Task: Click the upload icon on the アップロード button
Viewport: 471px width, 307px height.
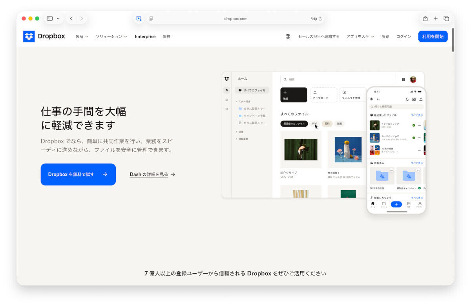Action: (315, 93)
